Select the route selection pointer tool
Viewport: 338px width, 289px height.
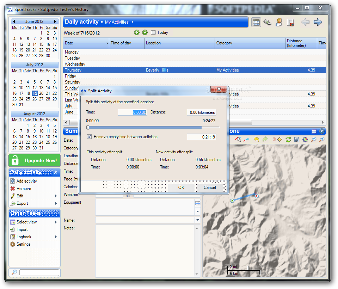pyautogui.click(x=238, y=140)
